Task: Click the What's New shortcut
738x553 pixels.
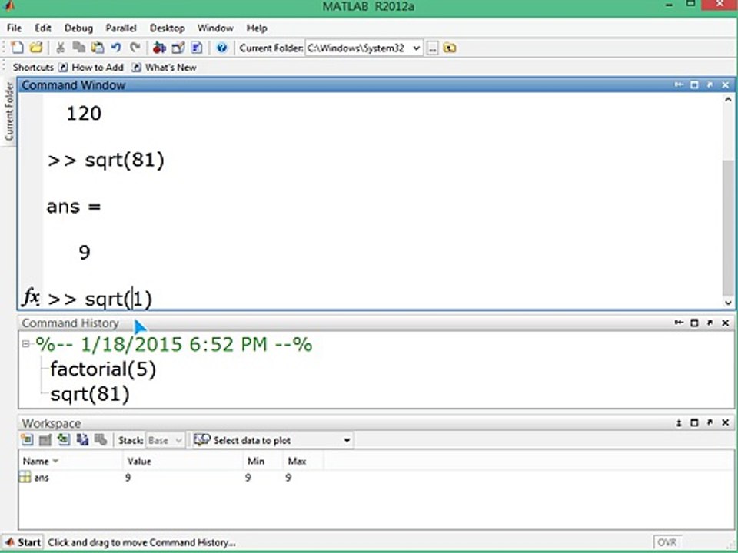Action: tap(165, 68)
